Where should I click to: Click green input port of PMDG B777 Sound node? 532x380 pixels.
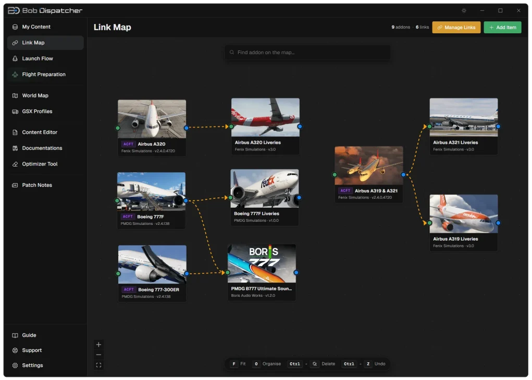coord(228,273)
